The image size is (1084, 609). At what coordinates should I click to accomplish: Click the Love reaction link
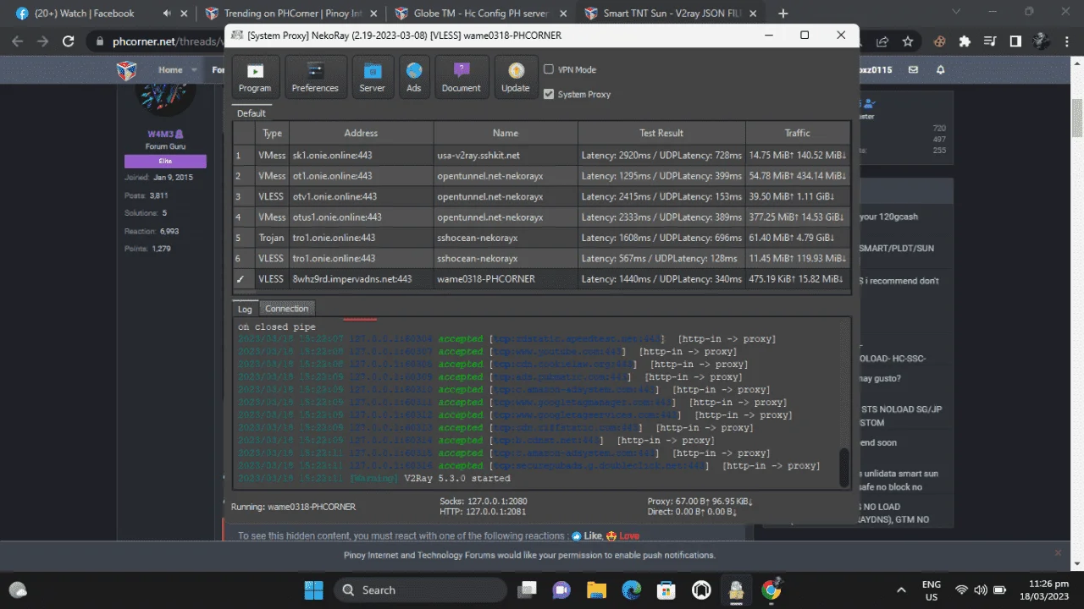(622, 535)
